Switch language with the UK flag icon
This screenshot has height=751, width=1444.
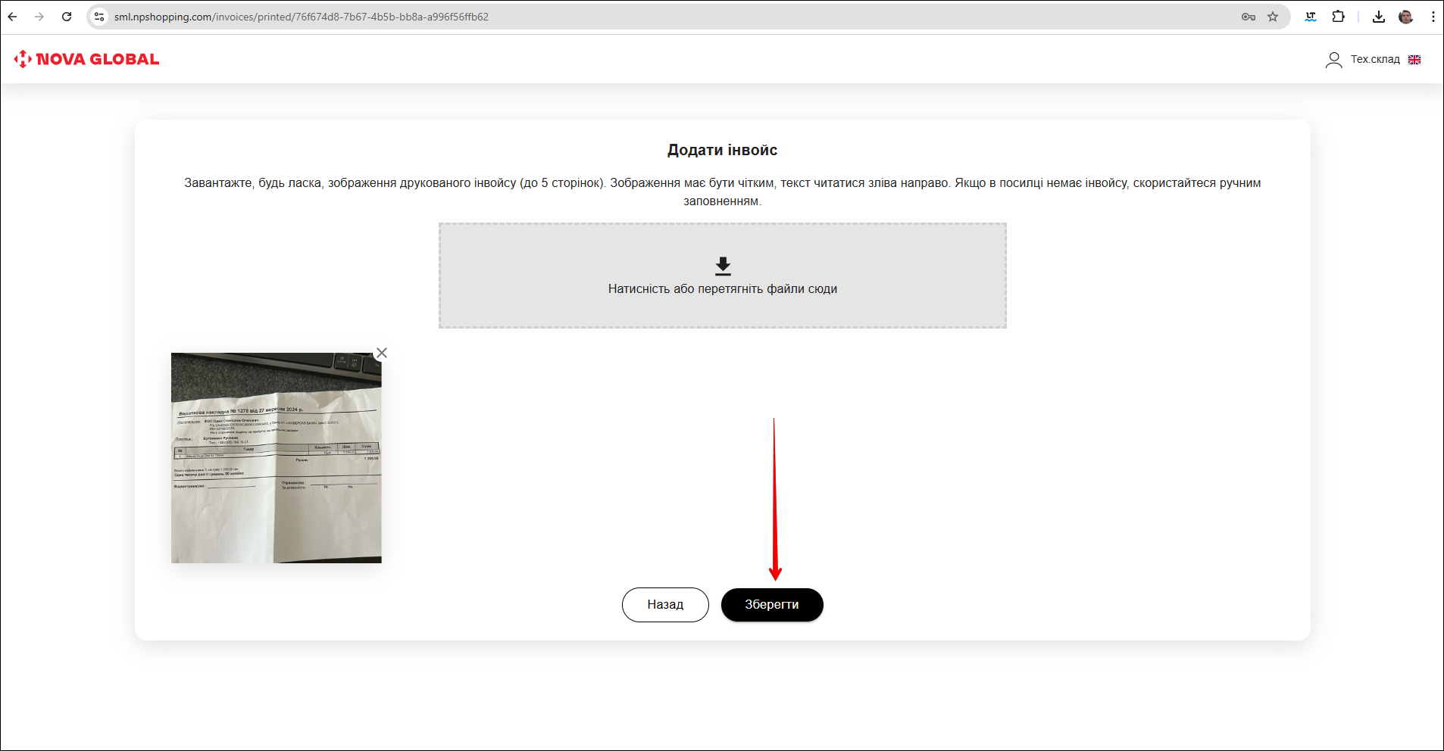[1414, 60]
